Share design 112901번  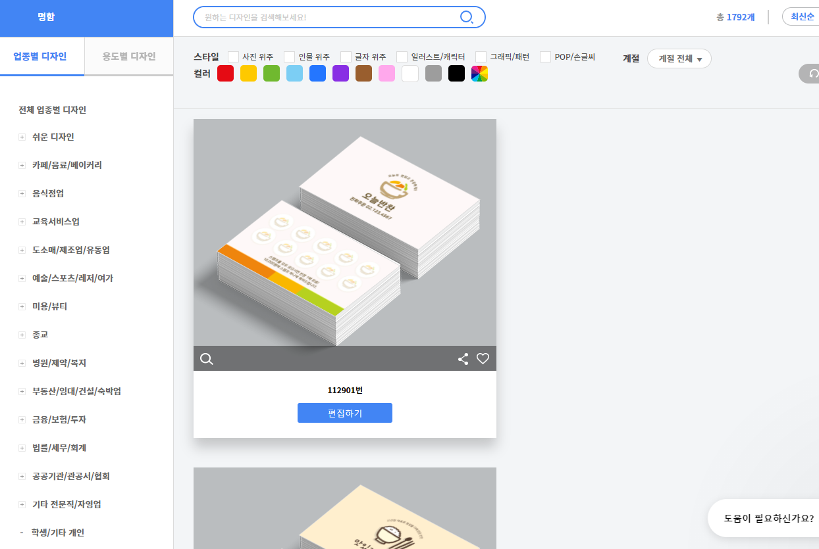[x=463, y=359]
